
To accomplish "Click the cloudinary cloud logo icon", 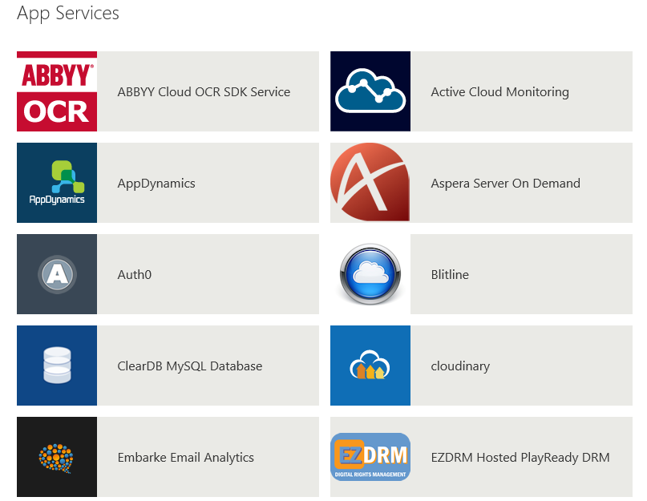I will pos(370,366).
